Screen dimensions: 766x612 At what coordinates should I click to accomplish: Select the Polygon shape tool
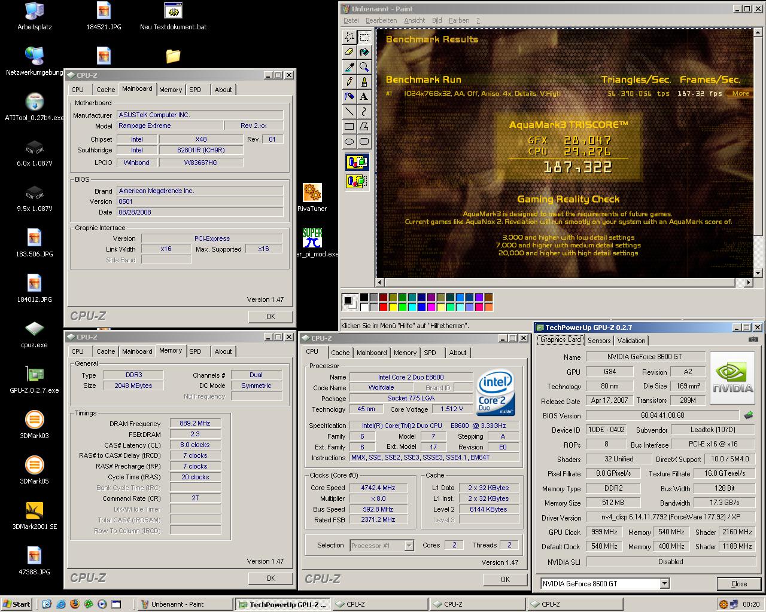364,126
